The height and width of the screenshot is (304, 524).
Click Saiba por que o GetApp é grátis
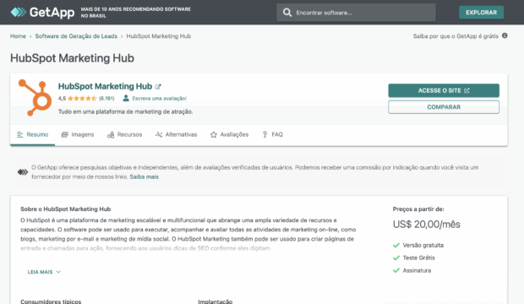(456, 36)
